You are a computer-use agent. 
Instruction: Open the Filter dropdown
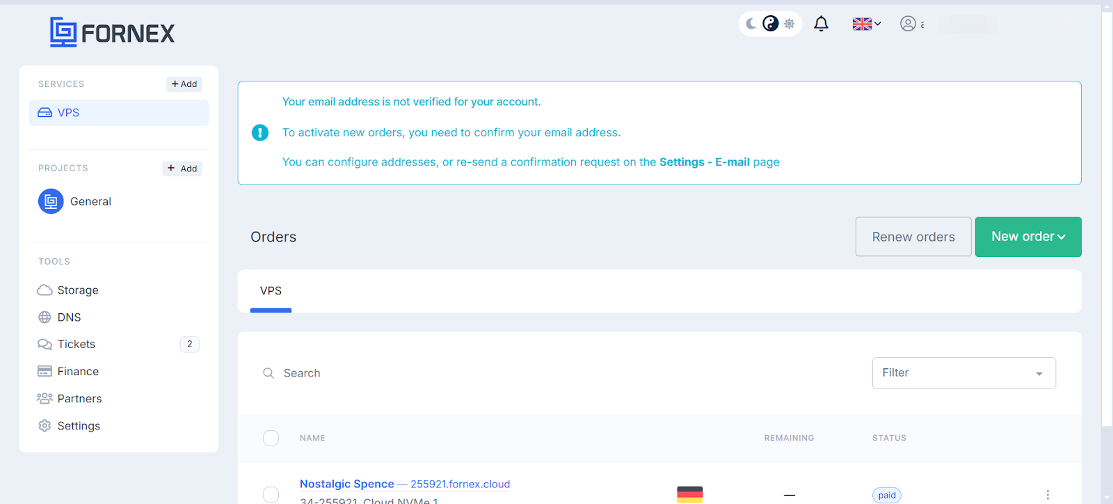(964, 373)
